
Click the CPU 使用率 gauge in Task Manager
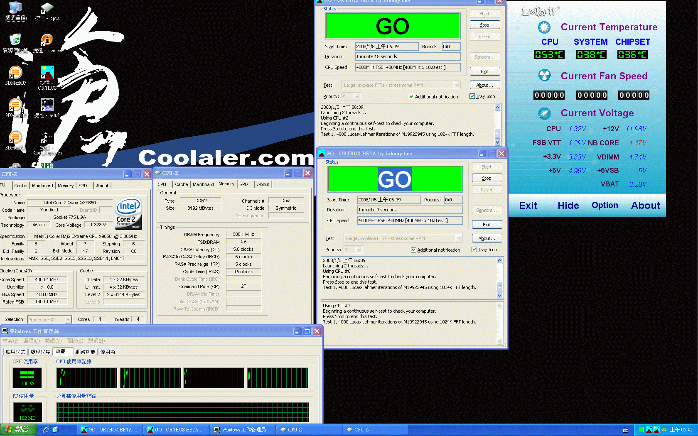27,377
